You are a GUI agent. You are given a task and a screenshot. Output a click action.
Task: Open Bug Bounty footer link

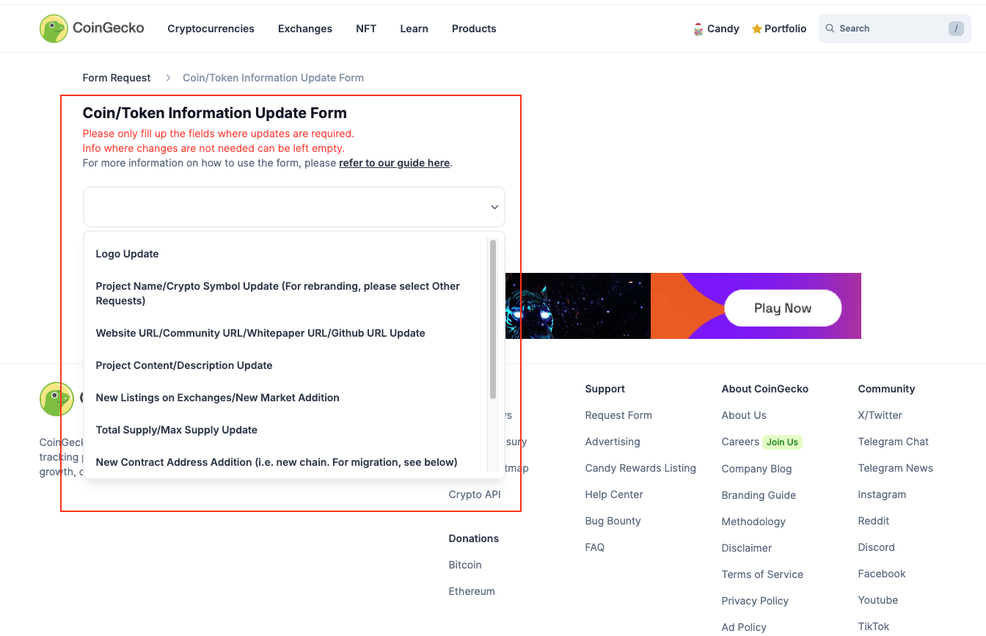point(613,521)
